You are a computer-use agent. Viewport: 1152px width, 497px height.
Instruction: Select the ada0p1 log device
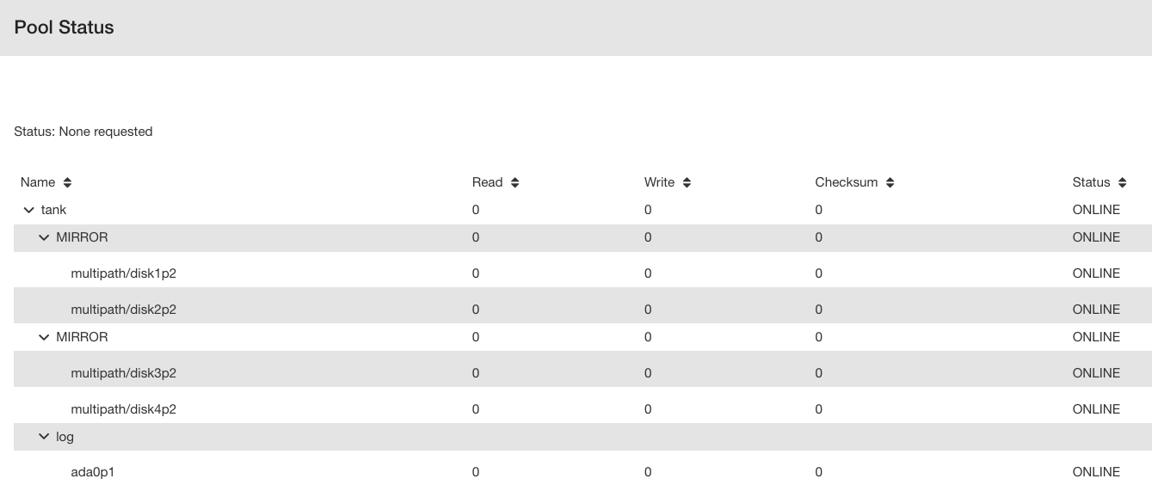[x=92, y=472]
